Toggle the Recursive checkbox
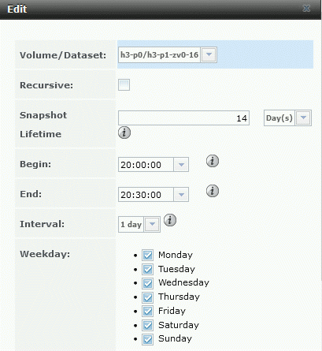The width and height of the screenshot is (322, 351). [124, 85]
